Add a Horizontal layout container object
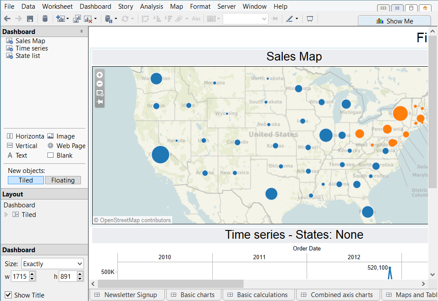The width and height of the screenshot is (438, 301). point(25,136)
